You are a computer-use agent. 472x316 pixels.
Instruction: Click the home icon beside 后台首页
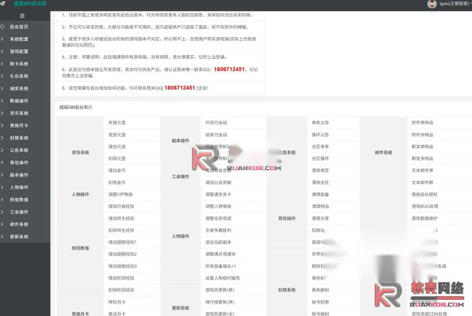[2, 27]
